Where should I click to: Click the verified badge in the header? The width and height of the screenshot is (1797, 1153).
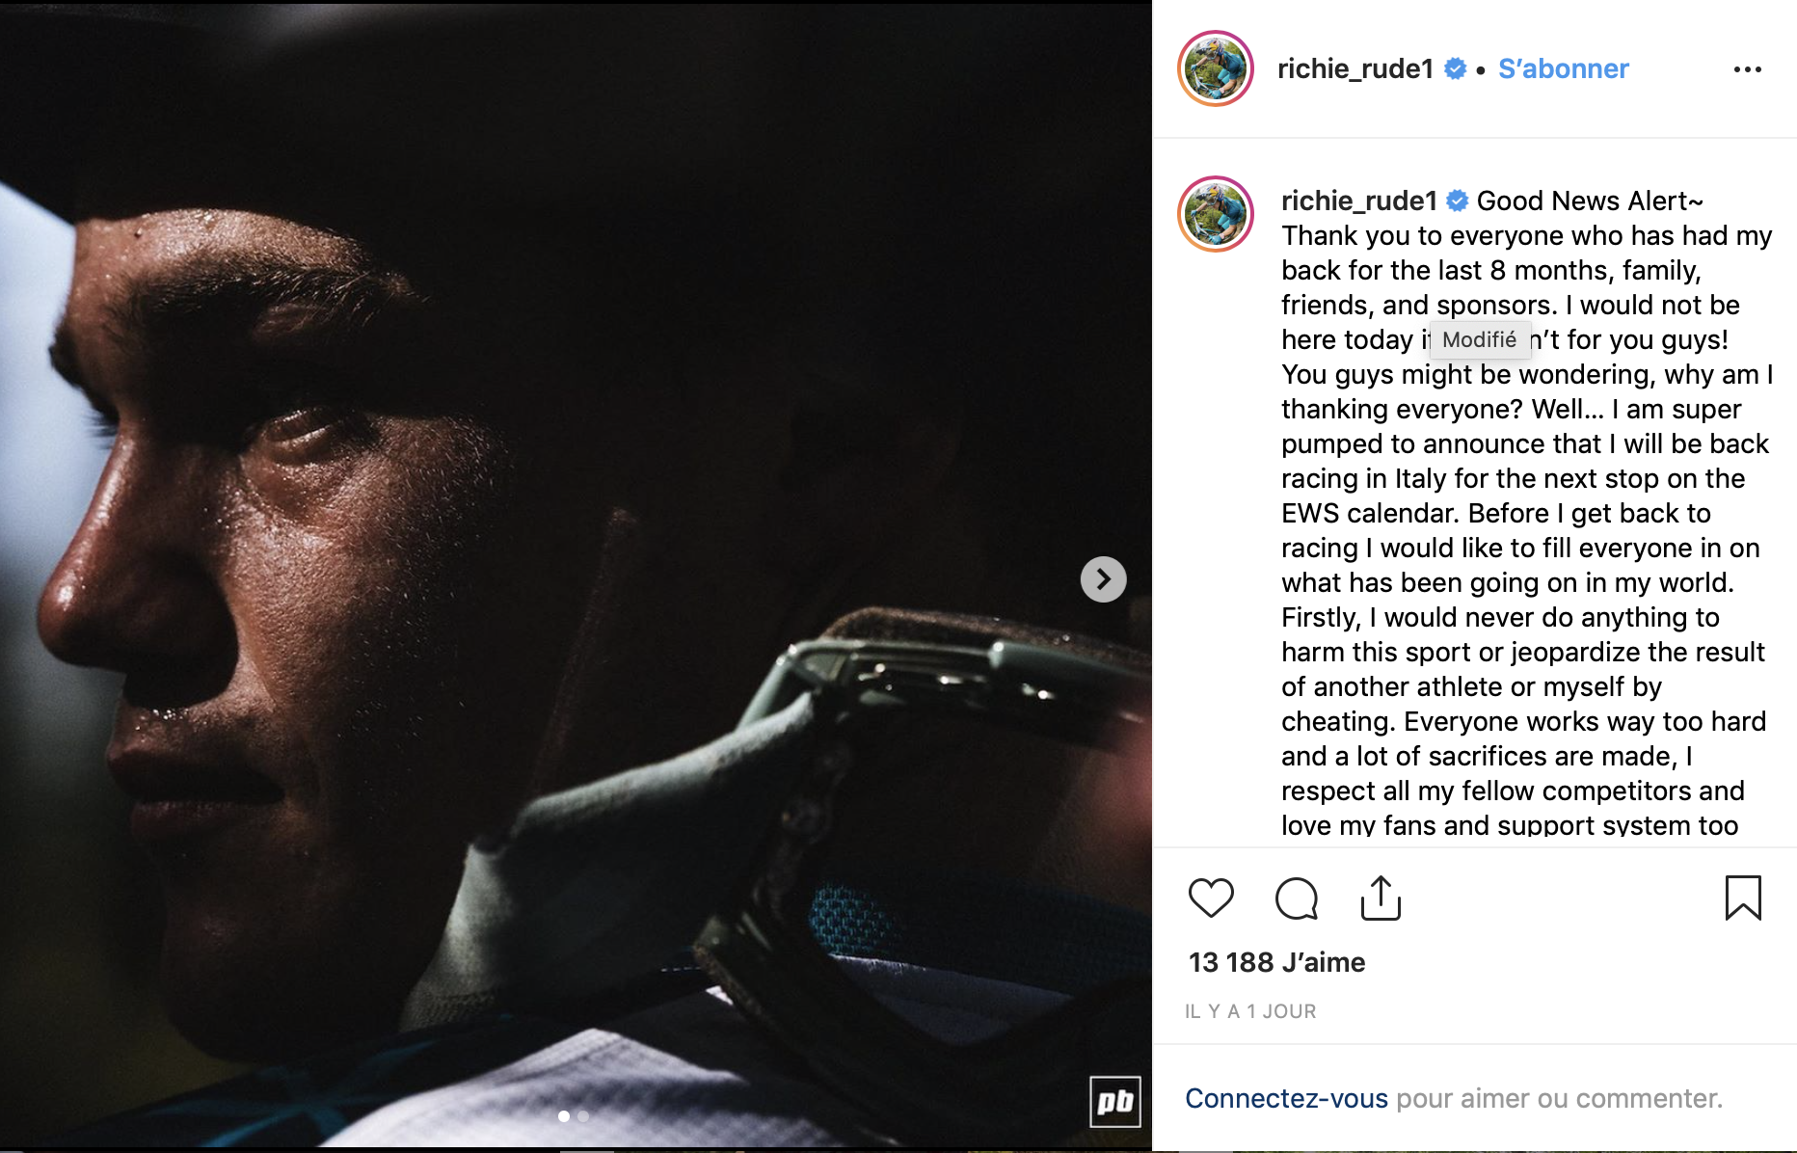tap(1456, 69)
